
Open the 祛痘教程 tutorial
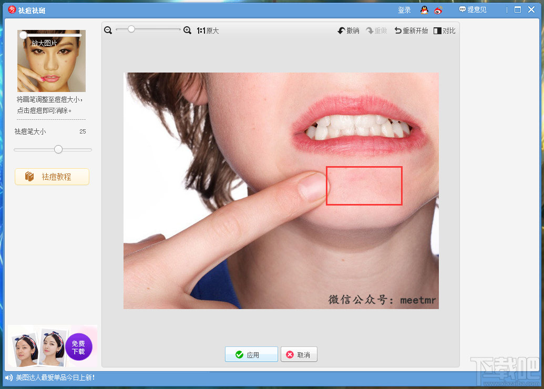click(52, 177)
